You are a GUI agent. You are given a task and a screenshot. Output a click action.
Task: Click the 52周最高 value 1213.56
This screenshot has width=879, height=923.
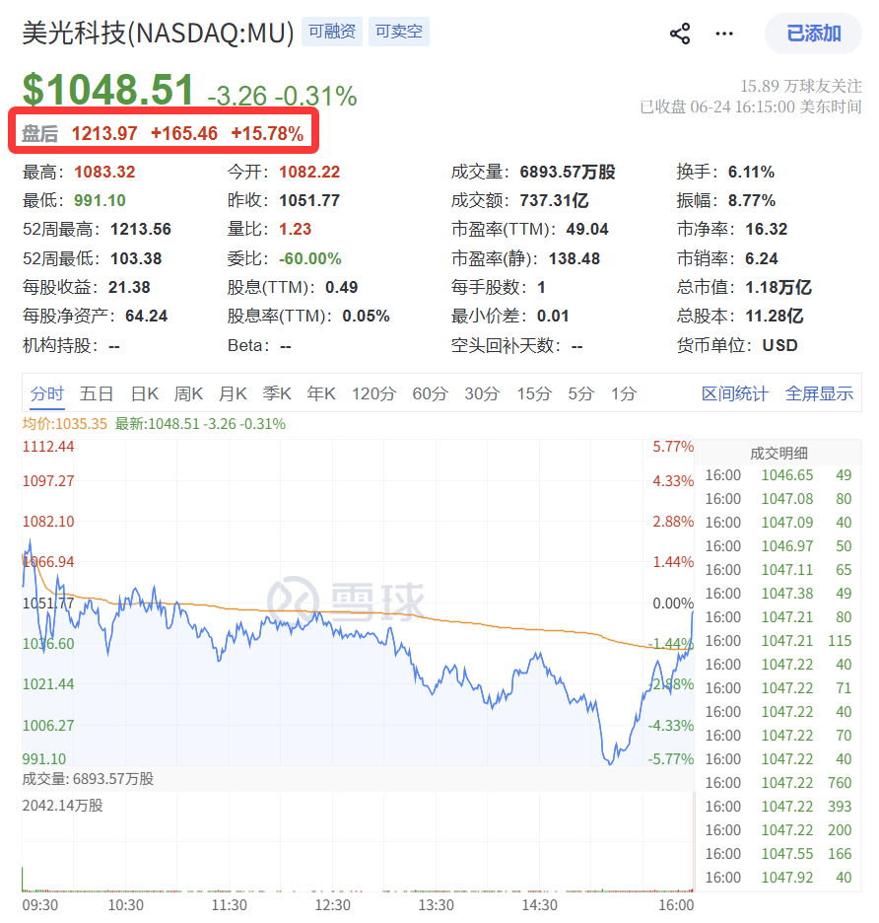141,229
